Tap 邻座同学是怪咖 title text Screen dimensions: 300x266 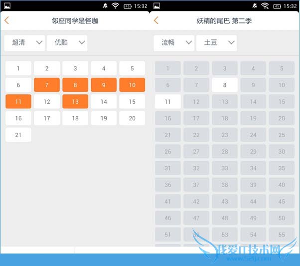click(x=75, y=20)
